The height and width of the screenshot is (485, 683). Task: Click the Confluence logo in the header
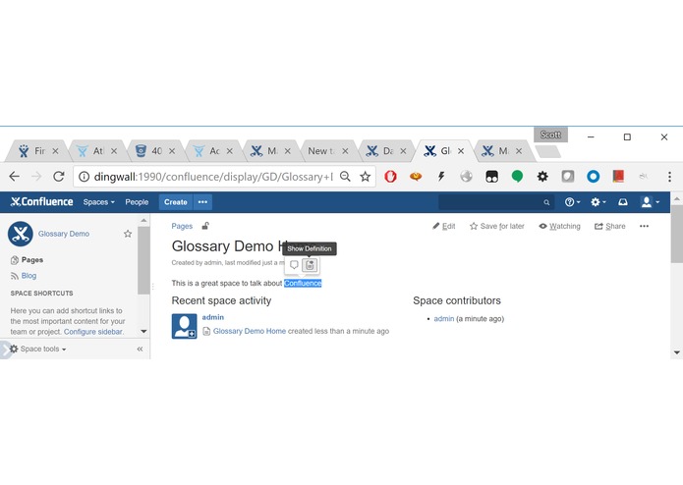pyautogui.click(x=42, y=202)
